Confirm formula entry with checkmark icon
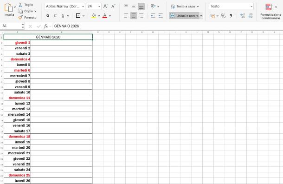Screen dimensions: 283x184 (39, 26)
